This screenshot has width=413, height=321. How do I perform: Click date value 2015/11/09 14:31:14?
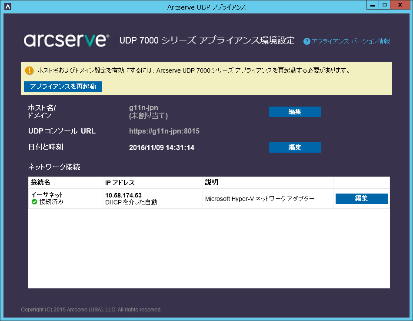162,147
